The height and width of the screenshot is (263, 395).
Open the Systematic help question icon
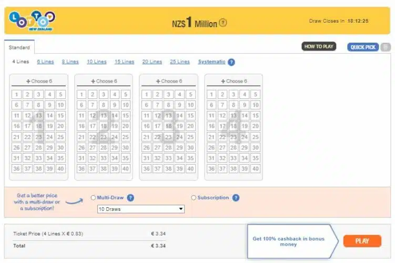[231, 62]
